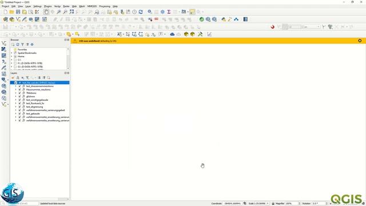Open the Project menu
The height and width of the screenshot is (206, 366).
point(5,6)
